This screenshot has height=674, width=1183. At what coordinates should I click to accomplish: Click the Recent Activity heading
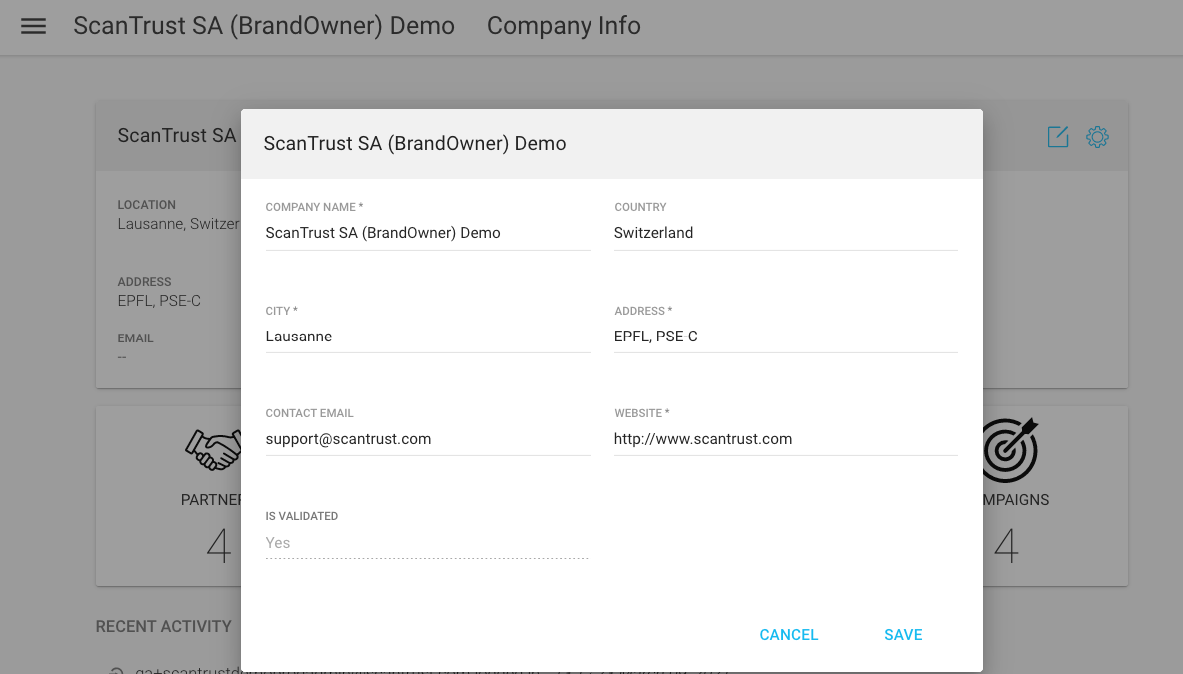pos(164,626)
